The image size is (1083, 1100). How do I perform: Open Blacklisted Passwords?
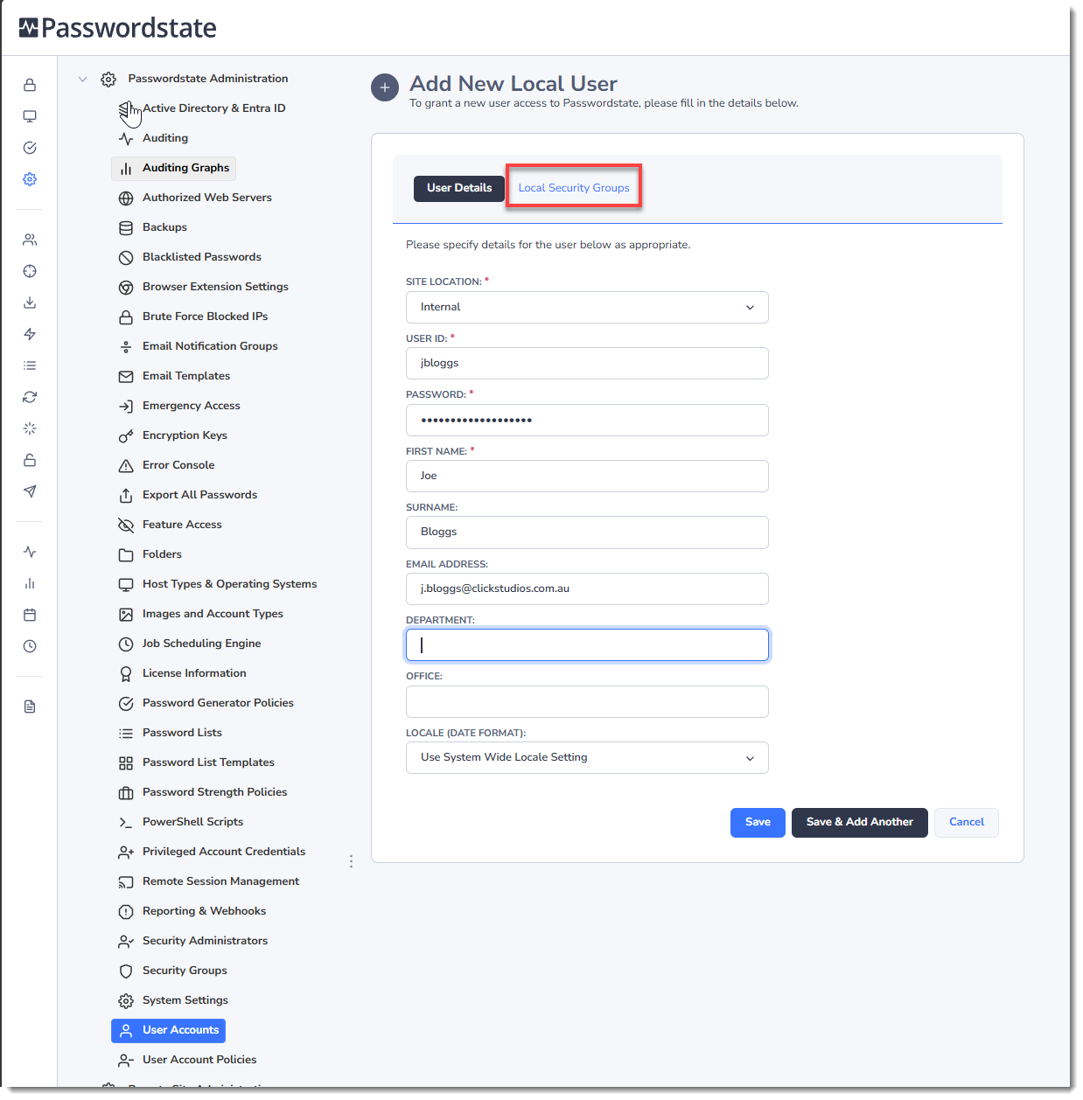point(202,257)
